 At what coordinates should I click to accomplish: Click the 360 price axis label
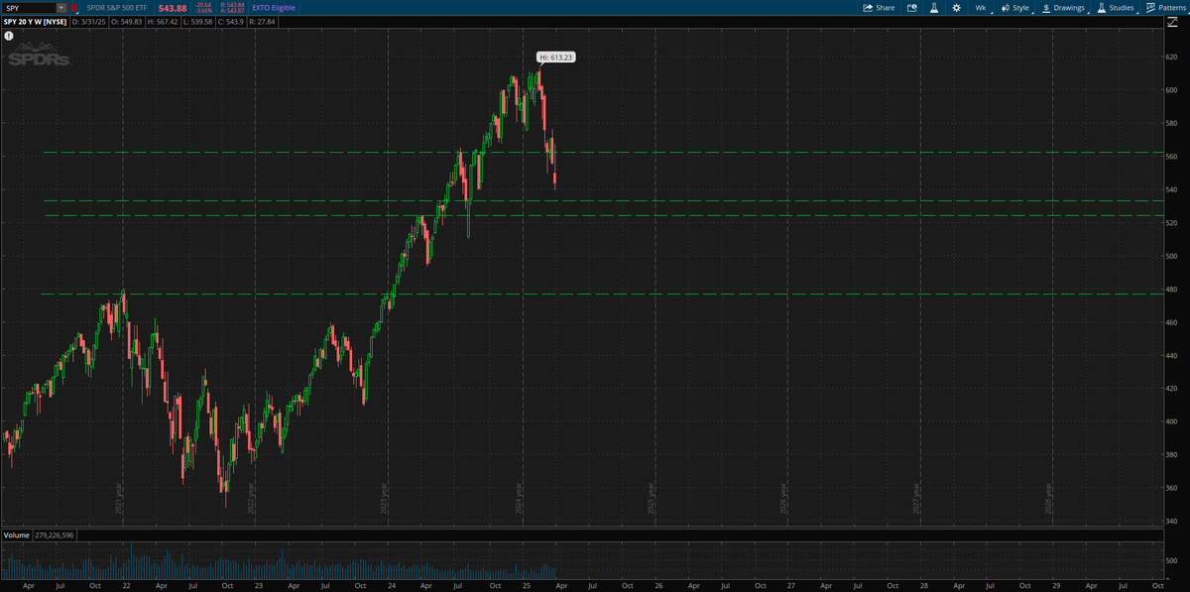(1171, 488)
